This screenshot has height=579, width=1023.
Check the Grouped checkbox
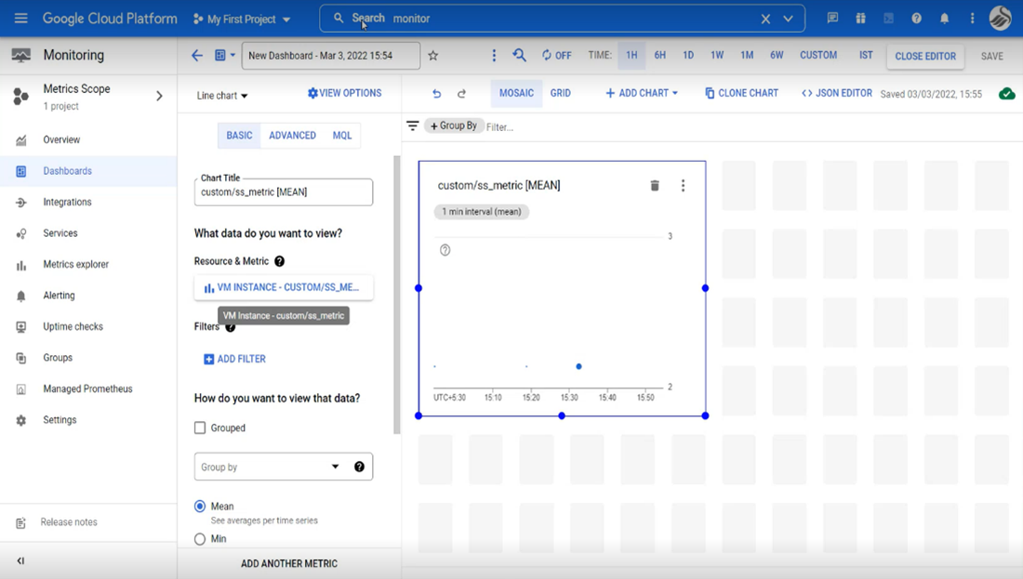(x=200, y=428)
